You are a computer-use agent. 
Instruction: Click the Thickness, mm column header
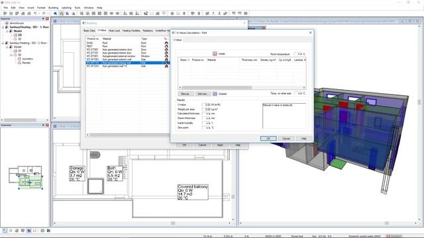(249, 60)
